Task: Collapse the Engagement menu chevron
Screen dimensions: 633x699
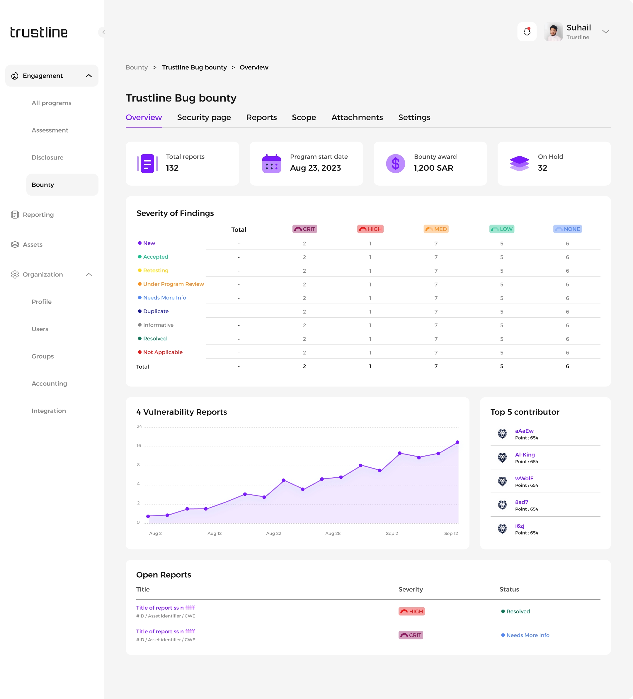Action: (89, 76)
